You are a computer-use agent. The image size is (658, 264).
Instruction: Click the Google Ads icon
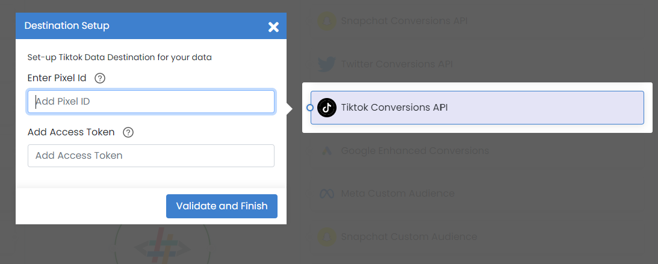point(327,150)
